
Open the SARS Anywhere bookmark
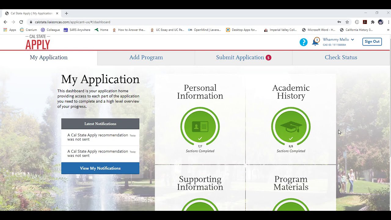click(x=77, y=30)
